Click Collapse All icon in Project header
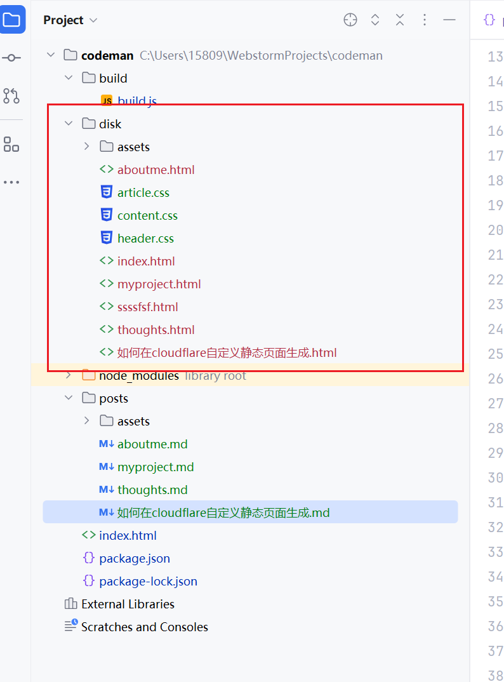Screen dimensions: 504x682 [400, 20]
